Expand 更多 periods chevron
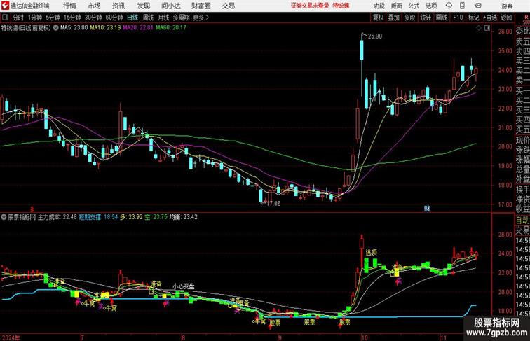The image size is (530, 341). (x=208, y=18)
